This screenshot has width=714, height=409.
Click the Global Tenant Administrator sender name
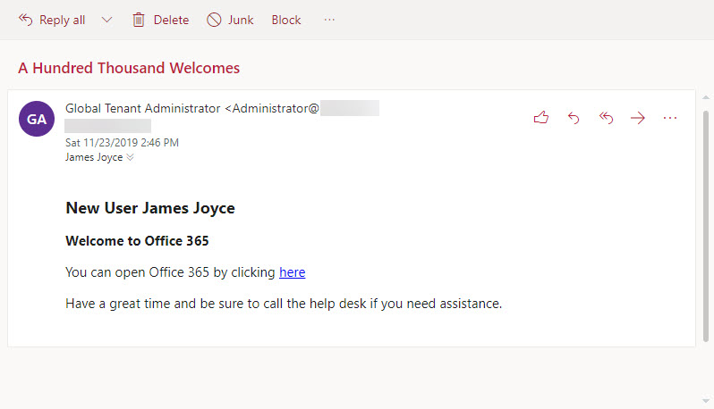click(142, 108)
